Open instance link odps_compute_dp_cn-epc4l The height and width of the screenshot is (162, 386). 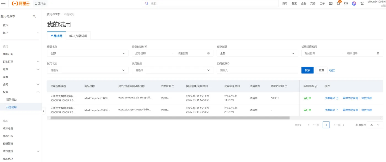[x=135, y=98]
